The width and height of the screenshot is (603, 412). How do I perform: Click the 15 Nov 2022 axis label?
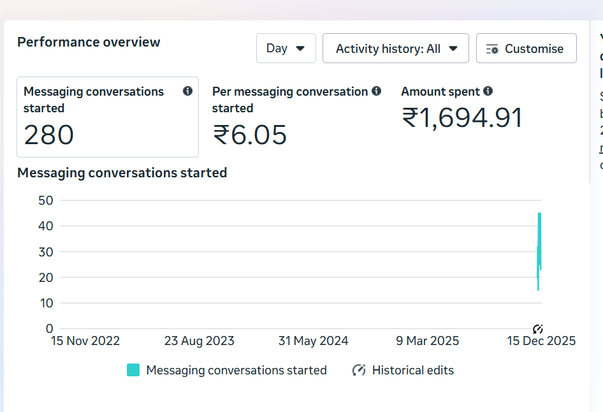[85, 341]
